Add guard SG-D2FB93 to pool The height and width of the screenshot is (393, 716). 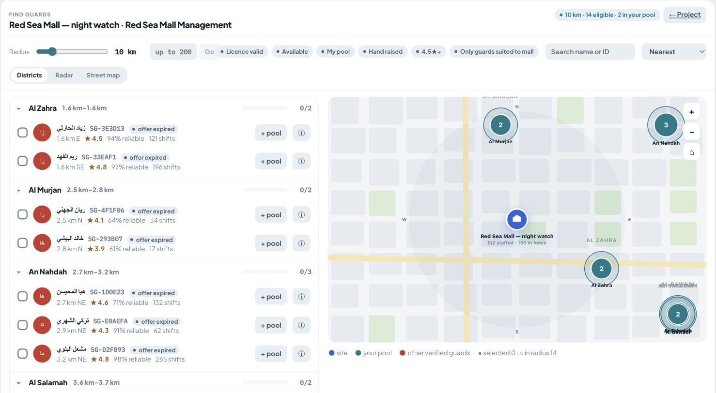click(271, 354)
